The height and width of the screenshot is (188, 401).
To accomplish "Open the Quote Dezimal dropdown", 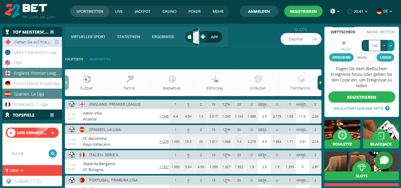I will pyautogui.click(x=301, y=39).
